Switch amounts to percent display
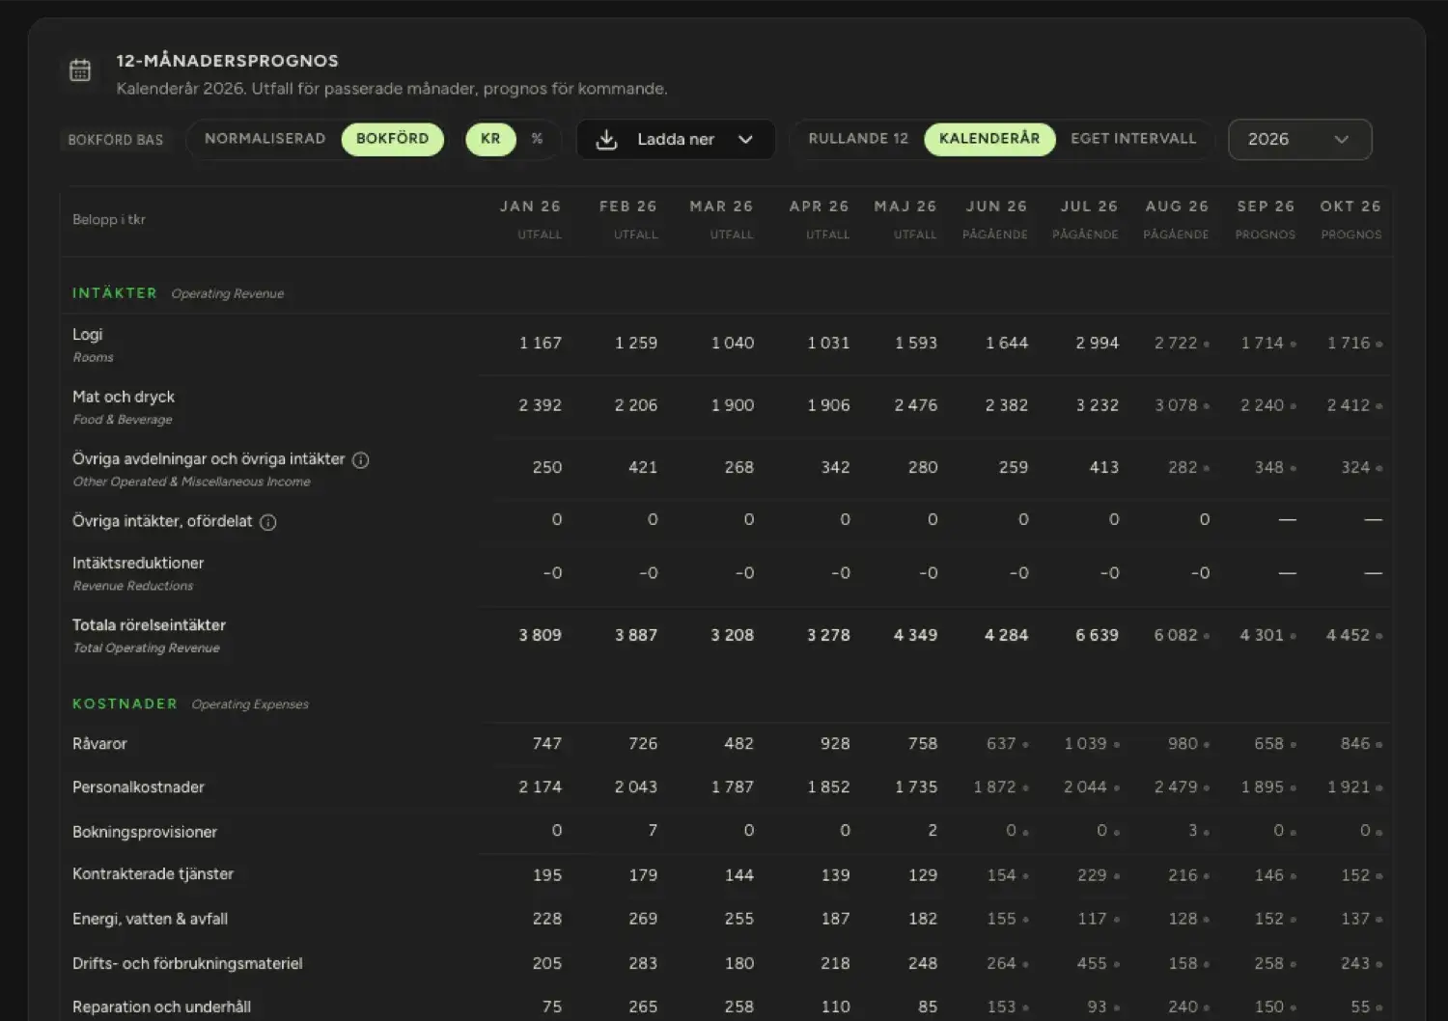Viewport: 1448px width, 1021px height. pyautogui.click(x=537, y=139)
